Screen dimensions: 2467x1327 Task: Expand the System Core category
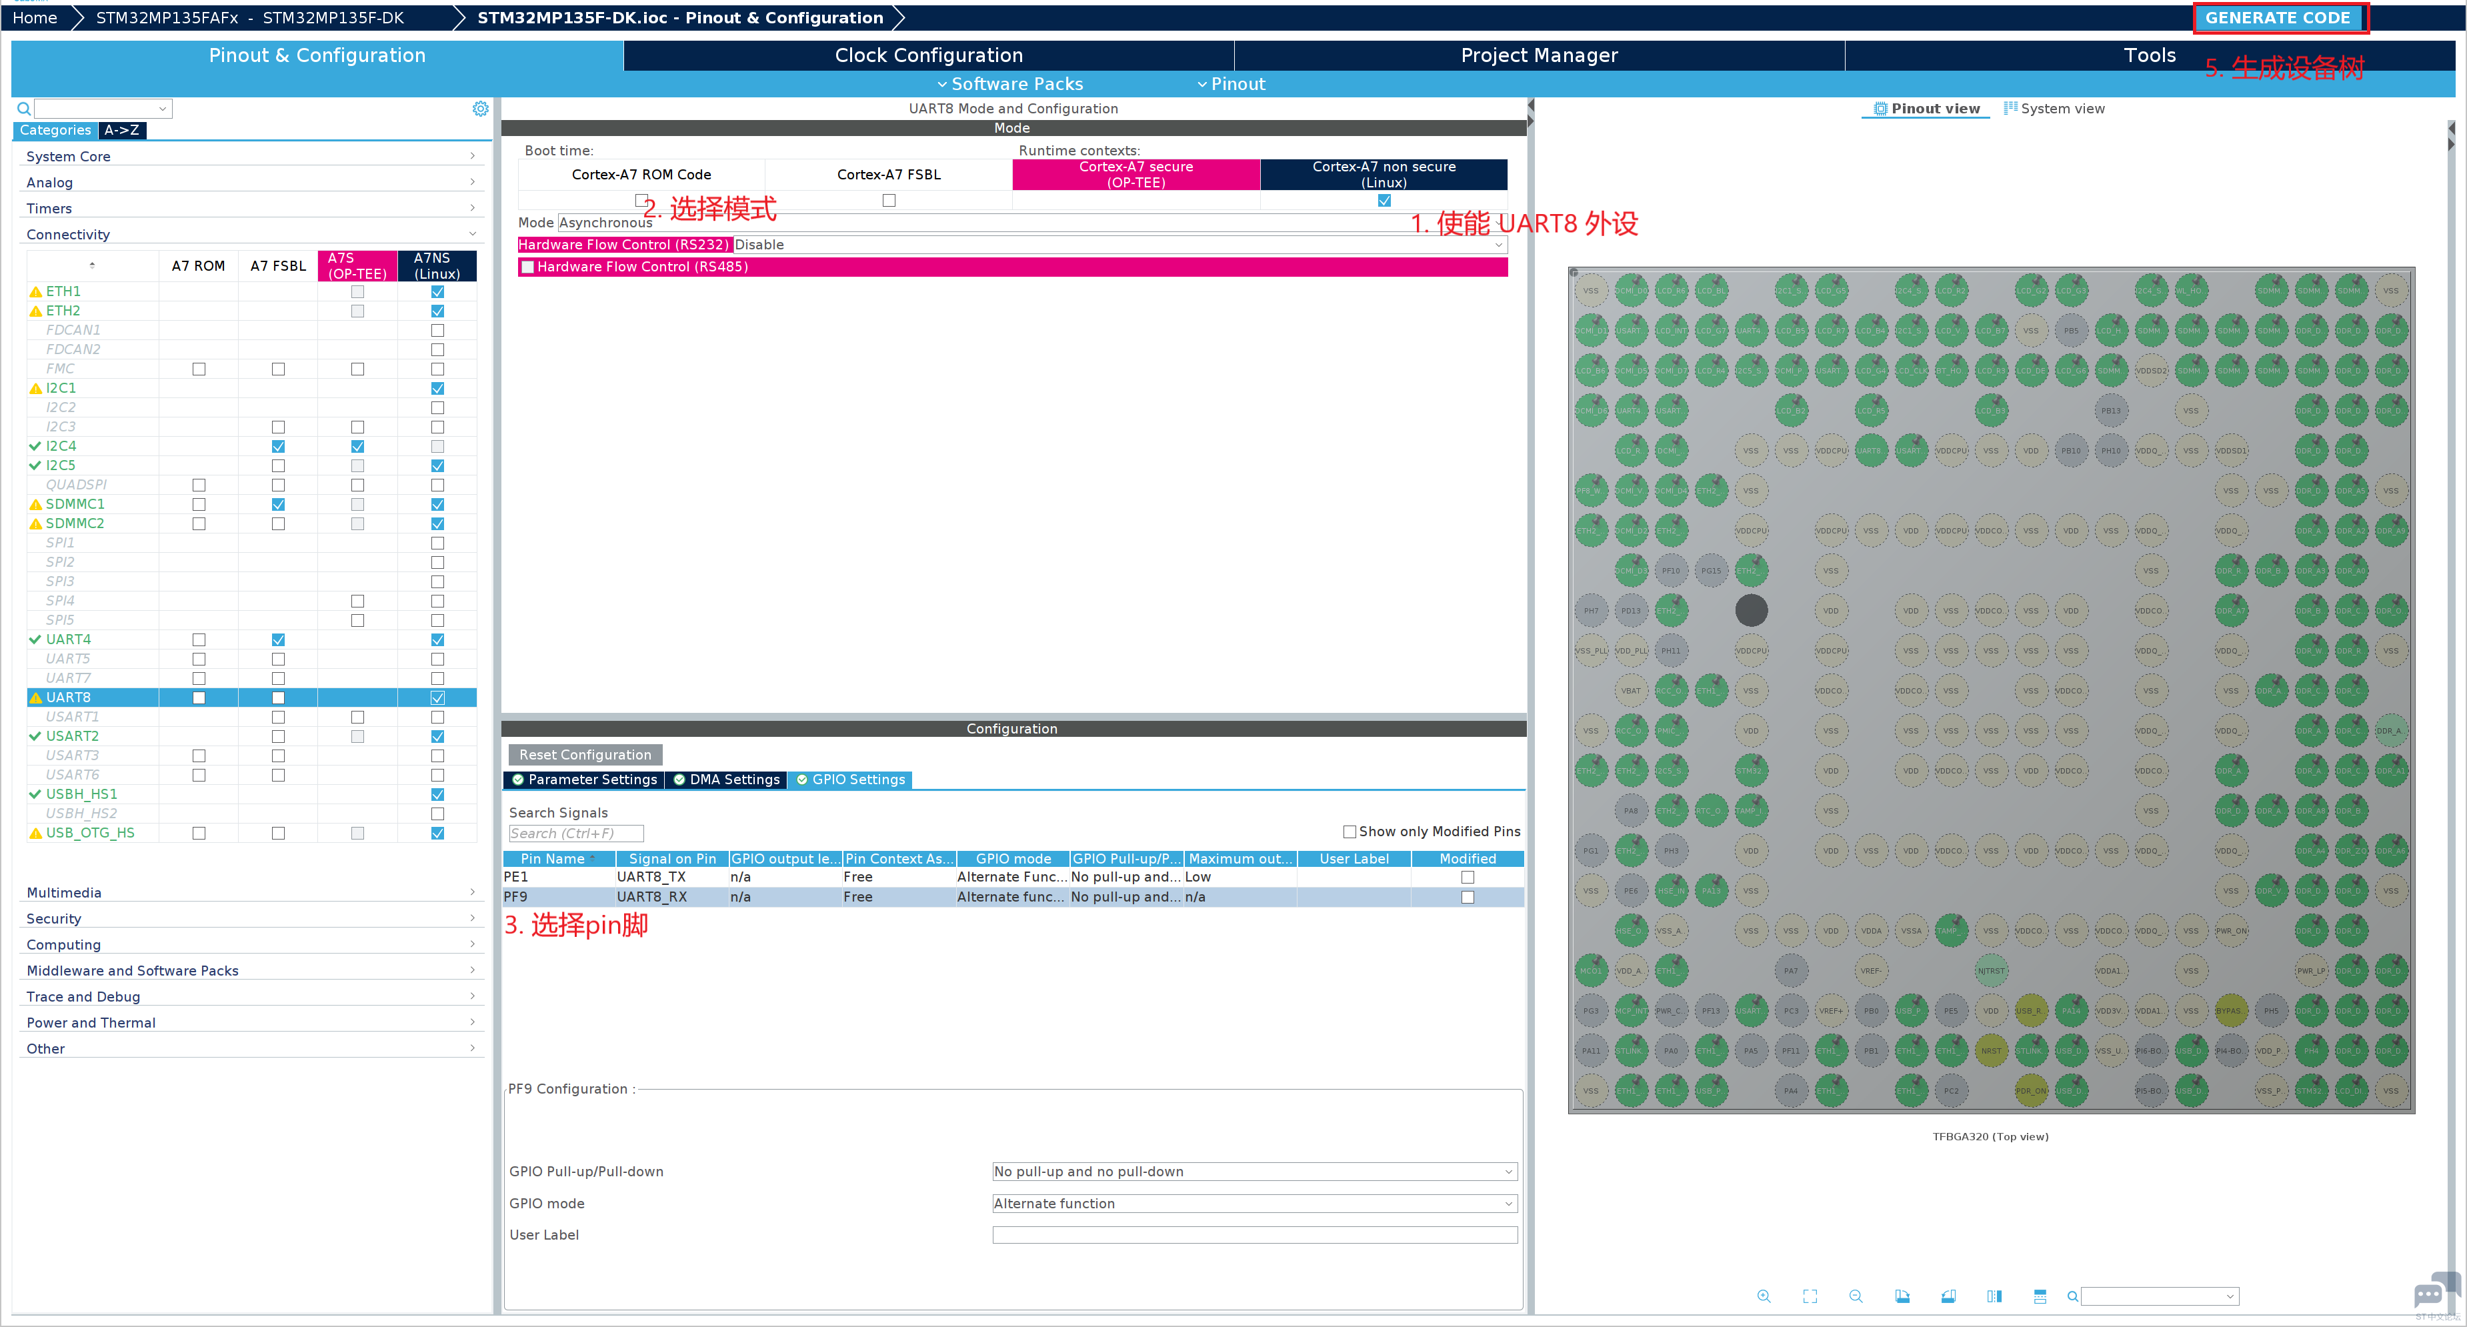251,156
